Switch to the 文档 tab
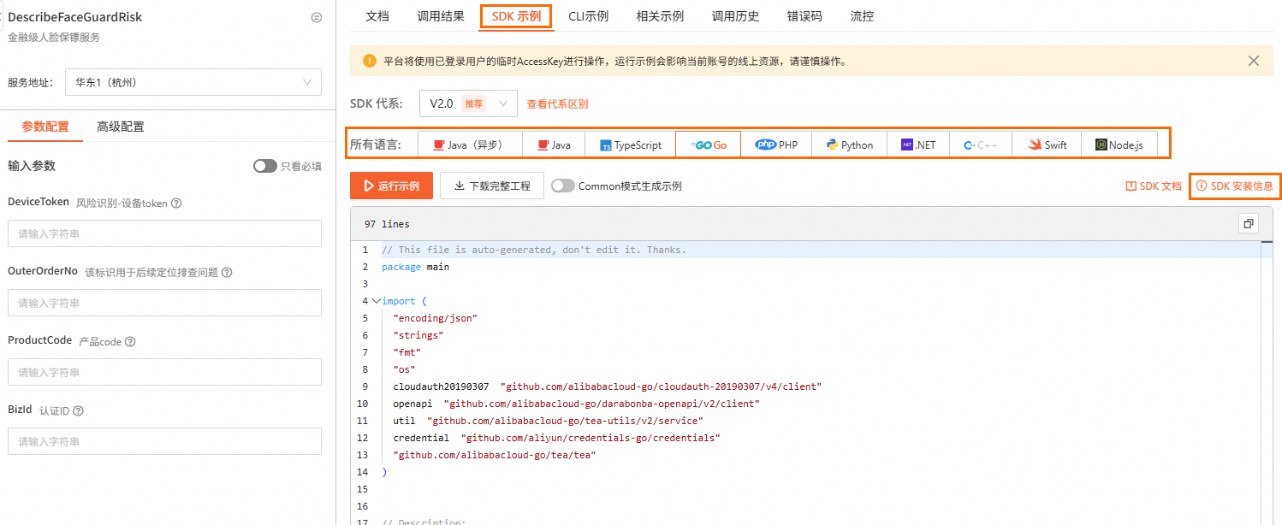 pyautogui.click(x=377, y=16)
